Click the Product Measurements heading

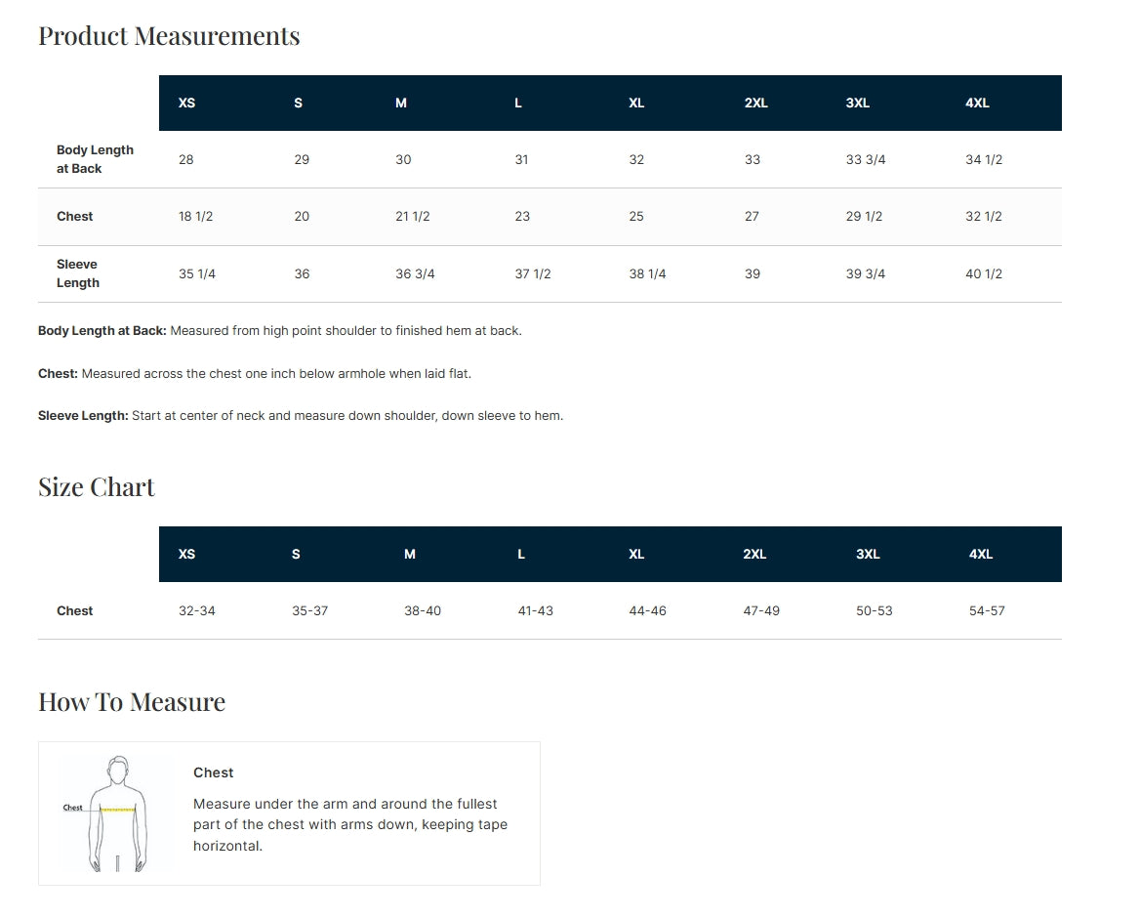(169, 35)
